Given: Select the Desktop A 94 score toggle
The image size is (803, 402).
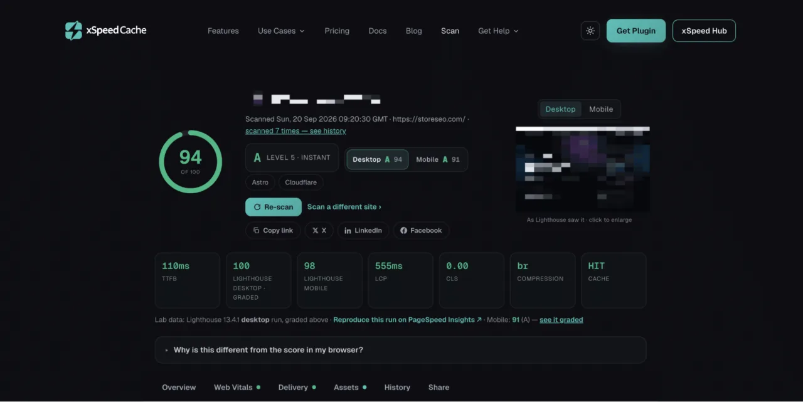Looking at the screenshot, I should (x=378, y=159).
